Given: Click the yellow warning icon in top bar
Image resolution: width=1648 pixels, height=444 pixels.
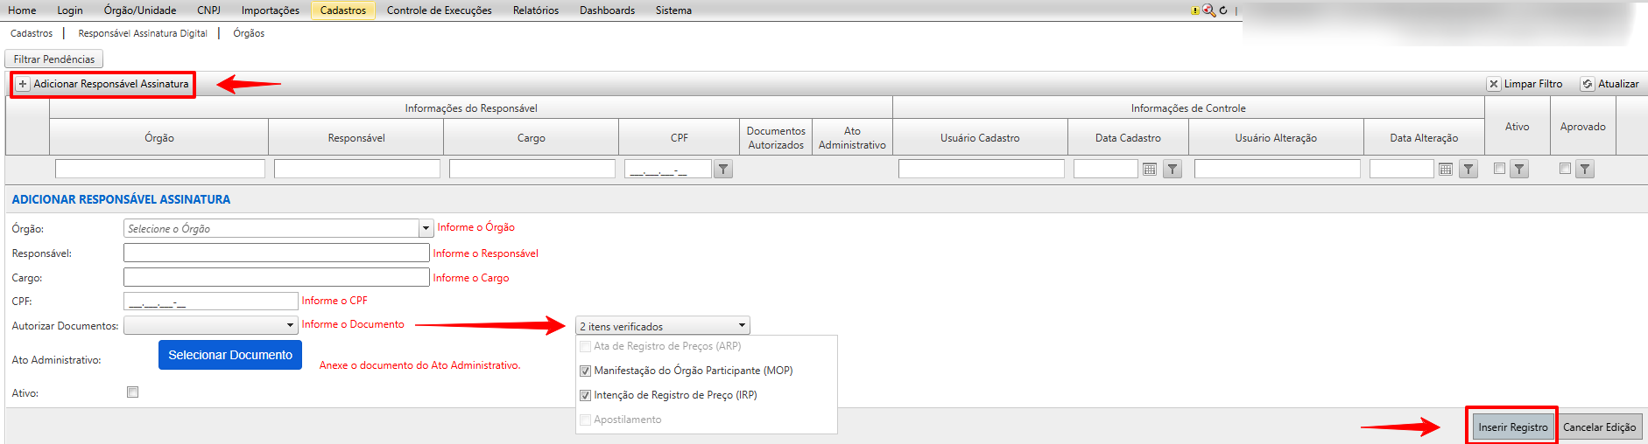Looking at the screenshot, I should 1194,11.
